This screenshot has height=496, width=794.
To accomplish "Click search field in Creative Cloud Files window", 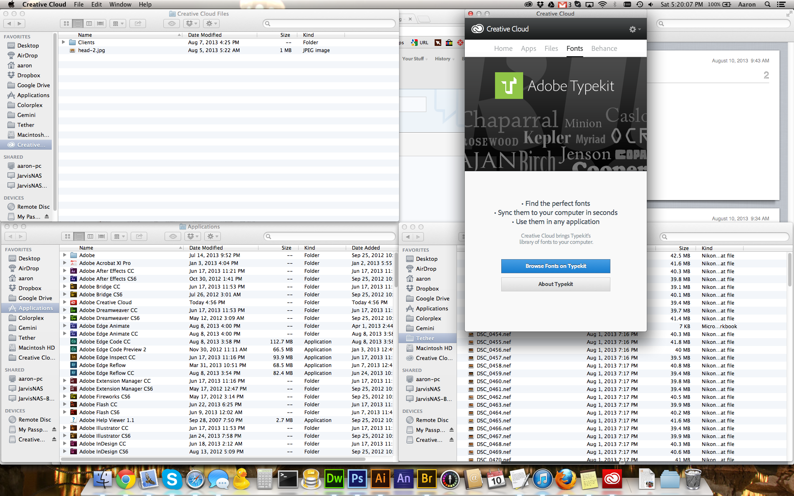I will [x=329, y=24].
